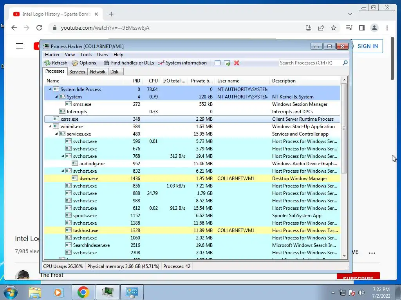Open the View menu
The width and height of the screenshot is (401, 300).
[x=70, y=55]
